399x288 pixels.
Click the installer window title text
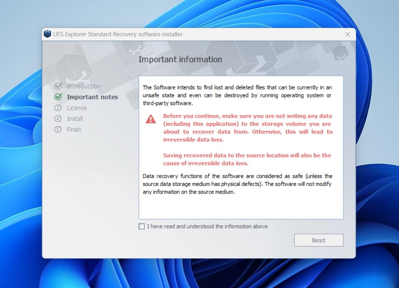click(x=118, y=34)
